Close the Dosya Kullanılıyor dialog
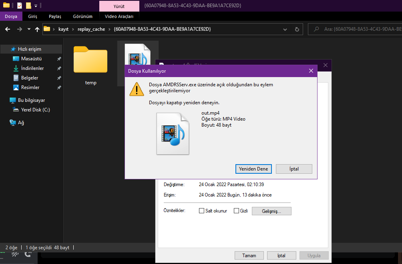402x264 pixels. point(311,71)
